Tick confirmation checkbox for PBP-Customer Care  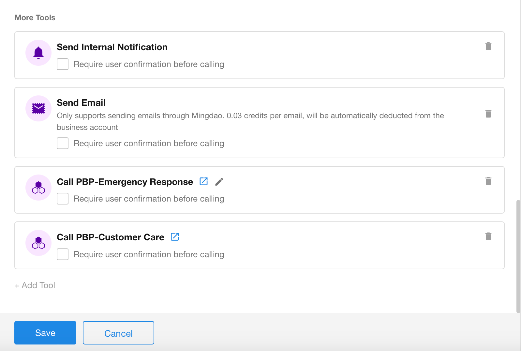(x=63, y=254)
